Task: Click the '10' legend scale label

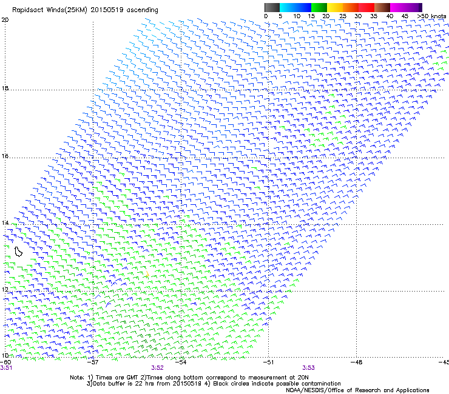Action: pos(297,16)
